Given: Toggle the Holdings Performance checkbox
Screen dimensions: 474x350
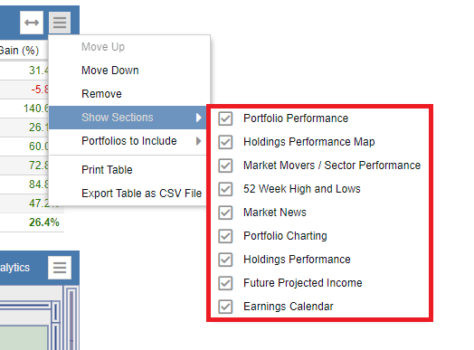Looking at the screenshot, I should pos(225,260).
